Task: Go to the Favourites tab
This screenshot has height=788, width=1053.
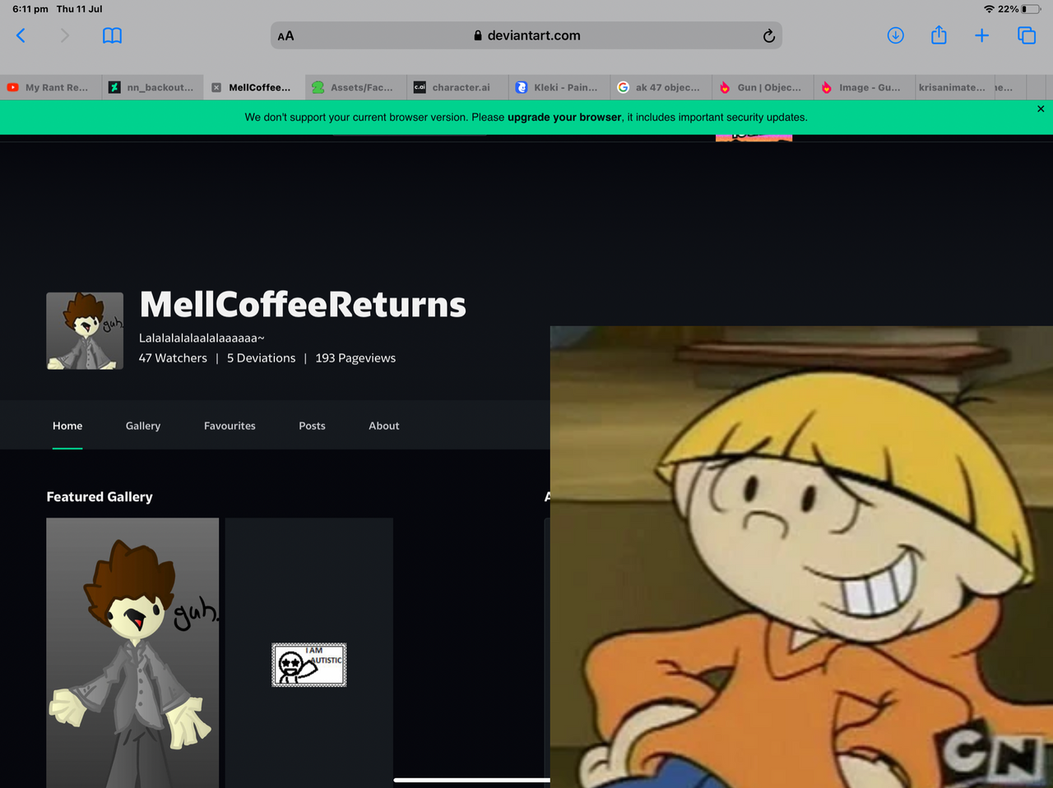Action: point(230,426)
